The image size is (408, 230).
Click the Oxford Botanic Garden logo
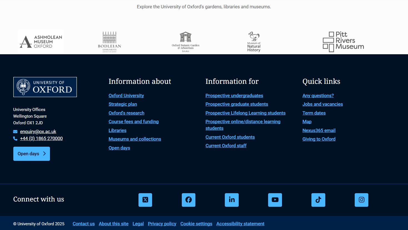tap(185, 42)
